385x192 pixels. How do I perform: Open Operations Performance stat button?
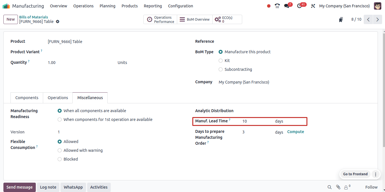tap(160, 20)
